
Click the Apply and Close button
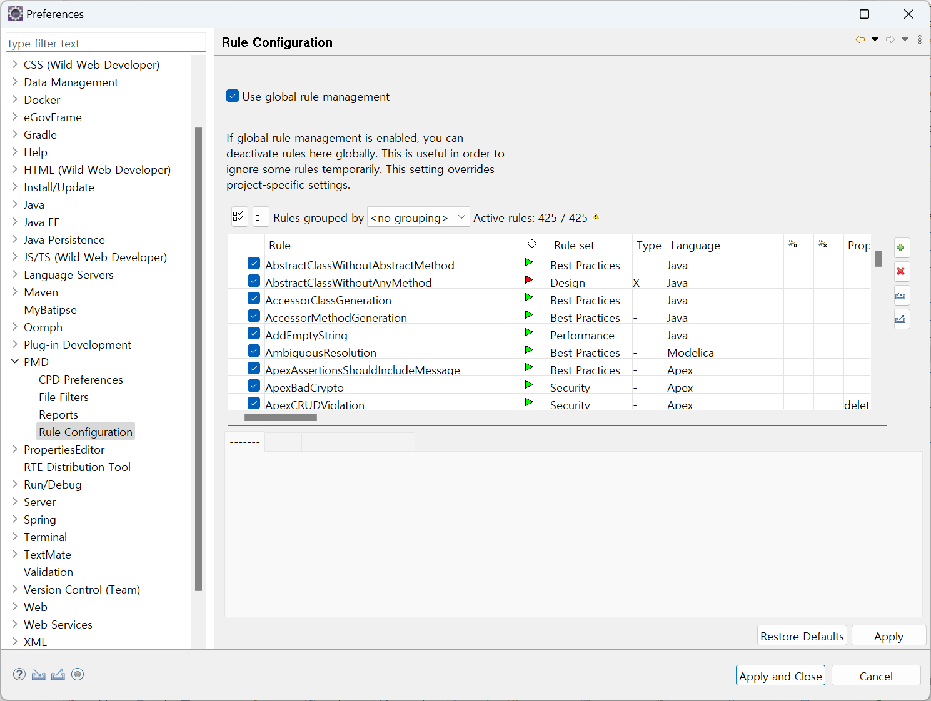[x=780, y=676]
